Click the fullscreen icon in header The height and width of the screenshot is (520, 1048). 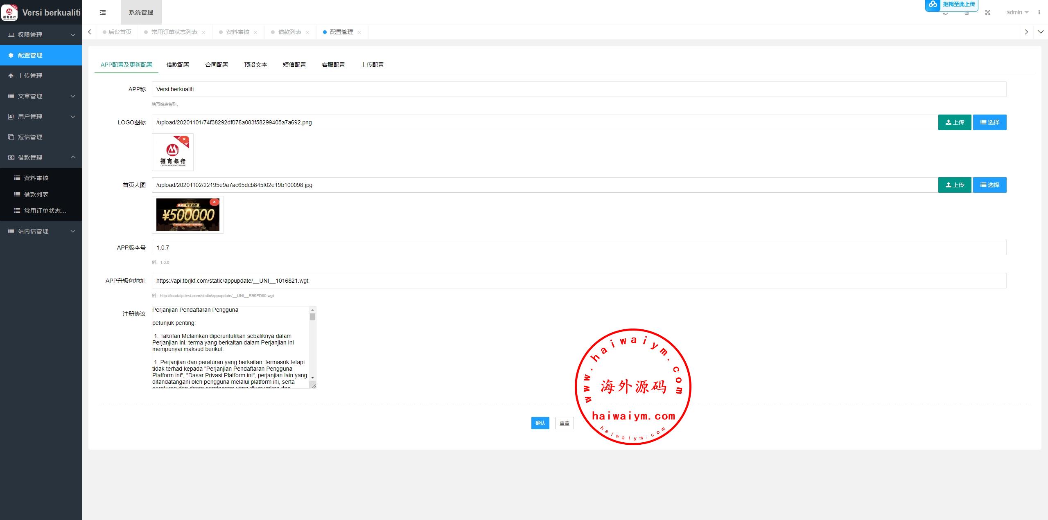987,12
